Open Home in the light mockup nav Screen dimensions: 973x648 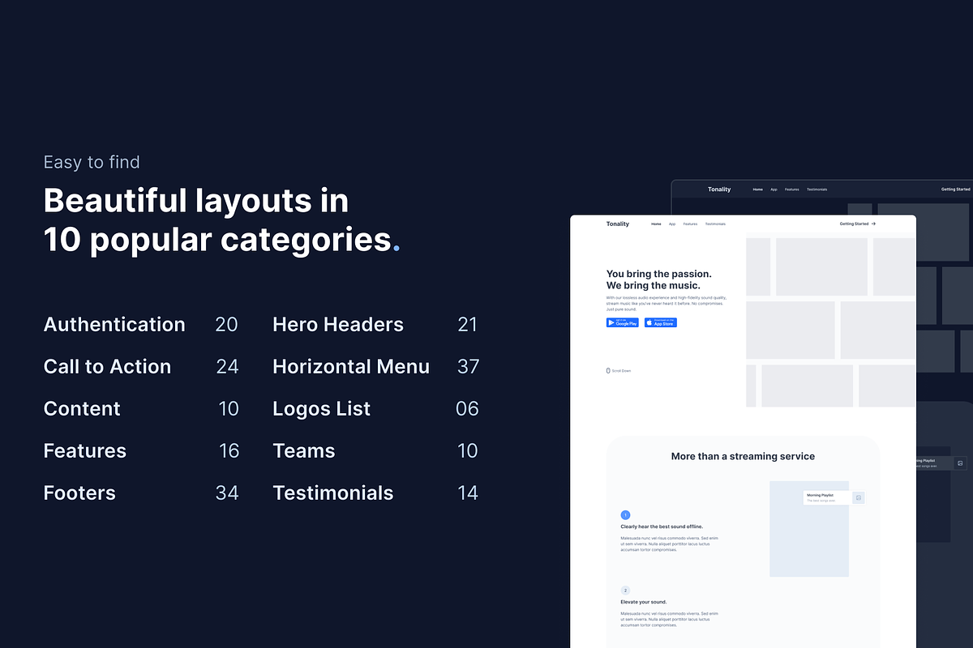[656, 224]
